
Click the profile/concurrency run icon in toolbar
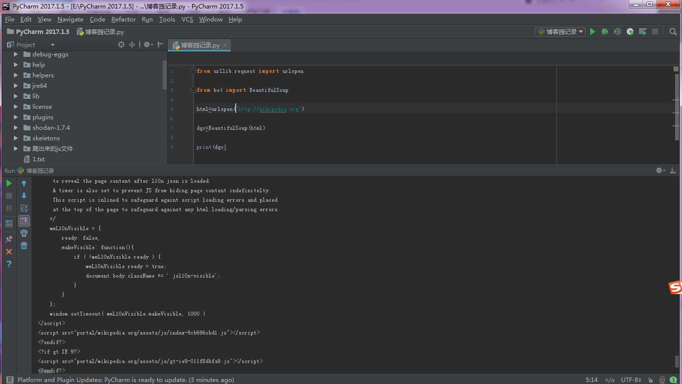630,31
